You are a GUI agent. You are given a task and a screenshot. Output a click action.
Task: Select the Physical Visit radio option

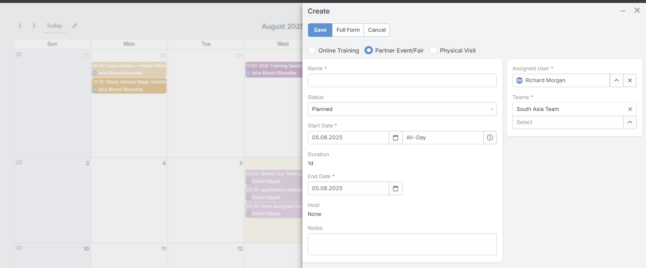coord(434,50)
